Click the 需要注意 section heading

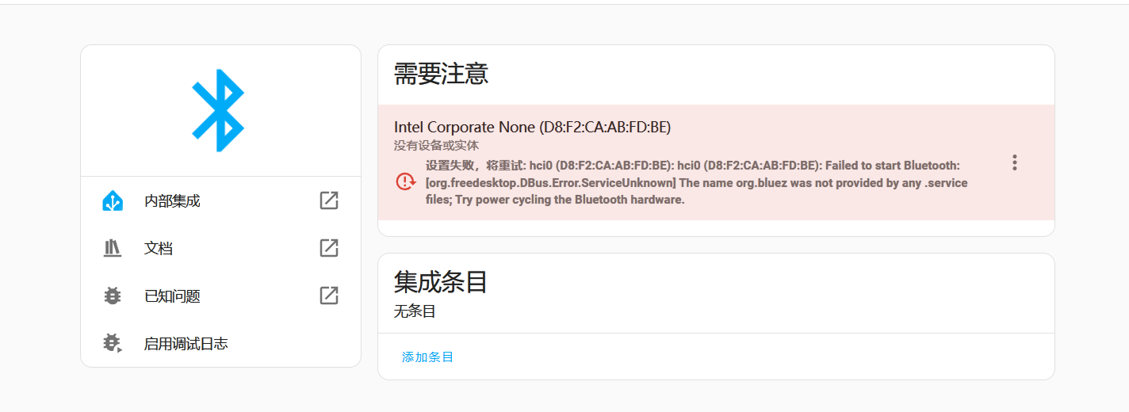coord(442,74)
